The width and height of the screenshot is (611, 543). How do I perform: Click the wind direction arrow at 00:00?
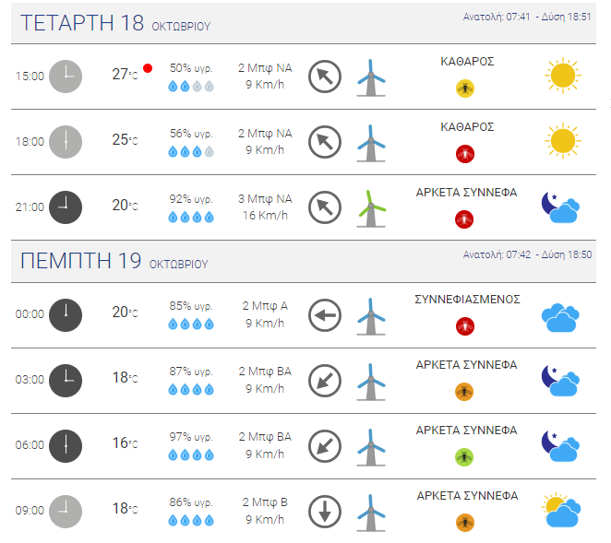pos(324,314)
